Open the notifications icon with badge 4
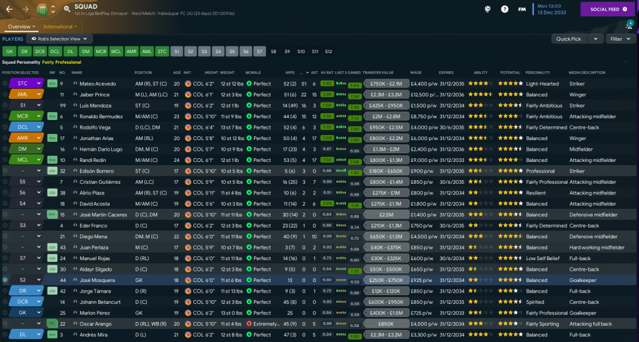The height and width of the screenshot is (342, 639). [x=629, y=26]
